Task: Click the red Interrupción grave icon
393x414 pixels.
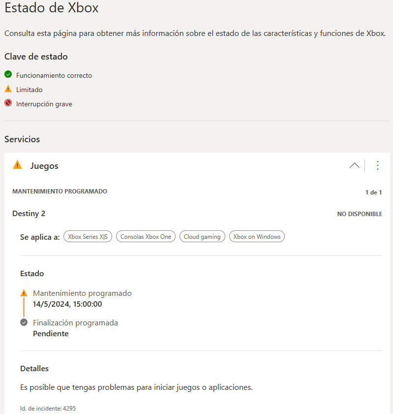Action: point(8,103)
